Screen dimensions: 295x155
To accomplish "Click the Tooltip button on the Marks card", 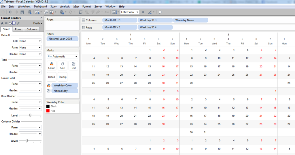I will click(x=63, y=77).
